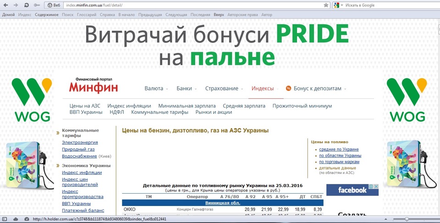Click the Google search engine icon
440x223 pixels.
point(336,5)
